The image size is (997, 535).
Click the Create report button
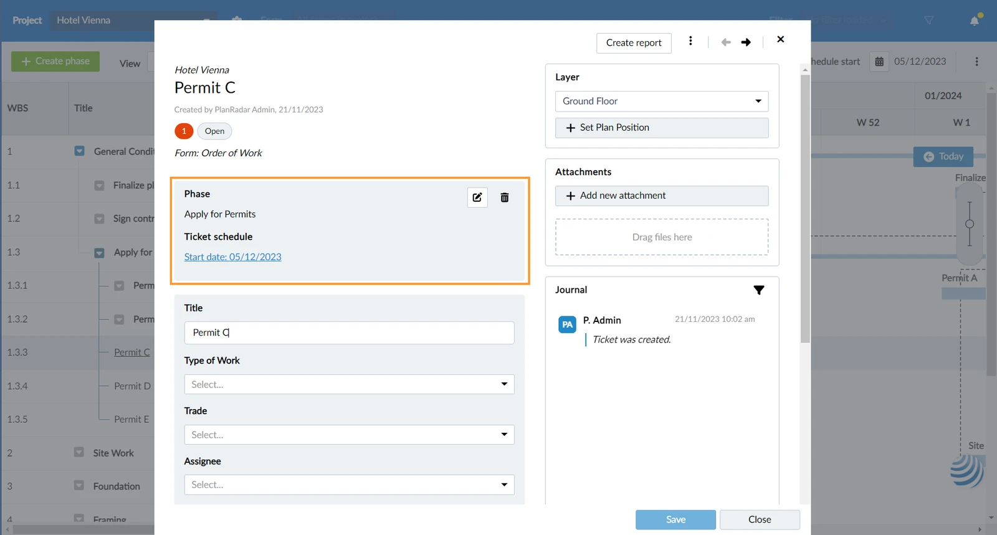point(634,43)
